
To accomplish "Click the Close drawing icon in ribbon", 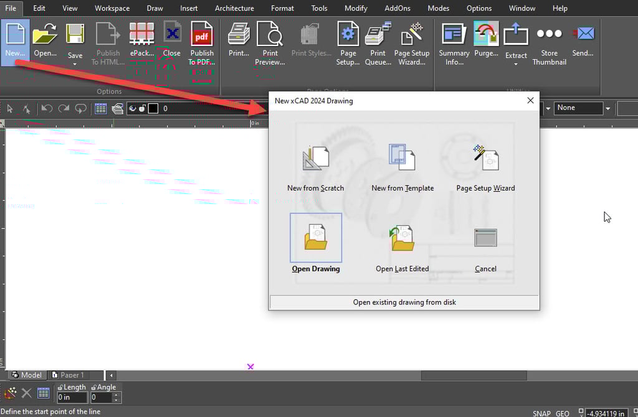I will tap(172, 32).
